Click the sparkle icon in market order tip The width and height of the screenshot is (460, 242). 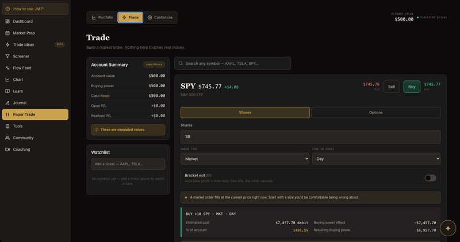click(x=186, y=197)
